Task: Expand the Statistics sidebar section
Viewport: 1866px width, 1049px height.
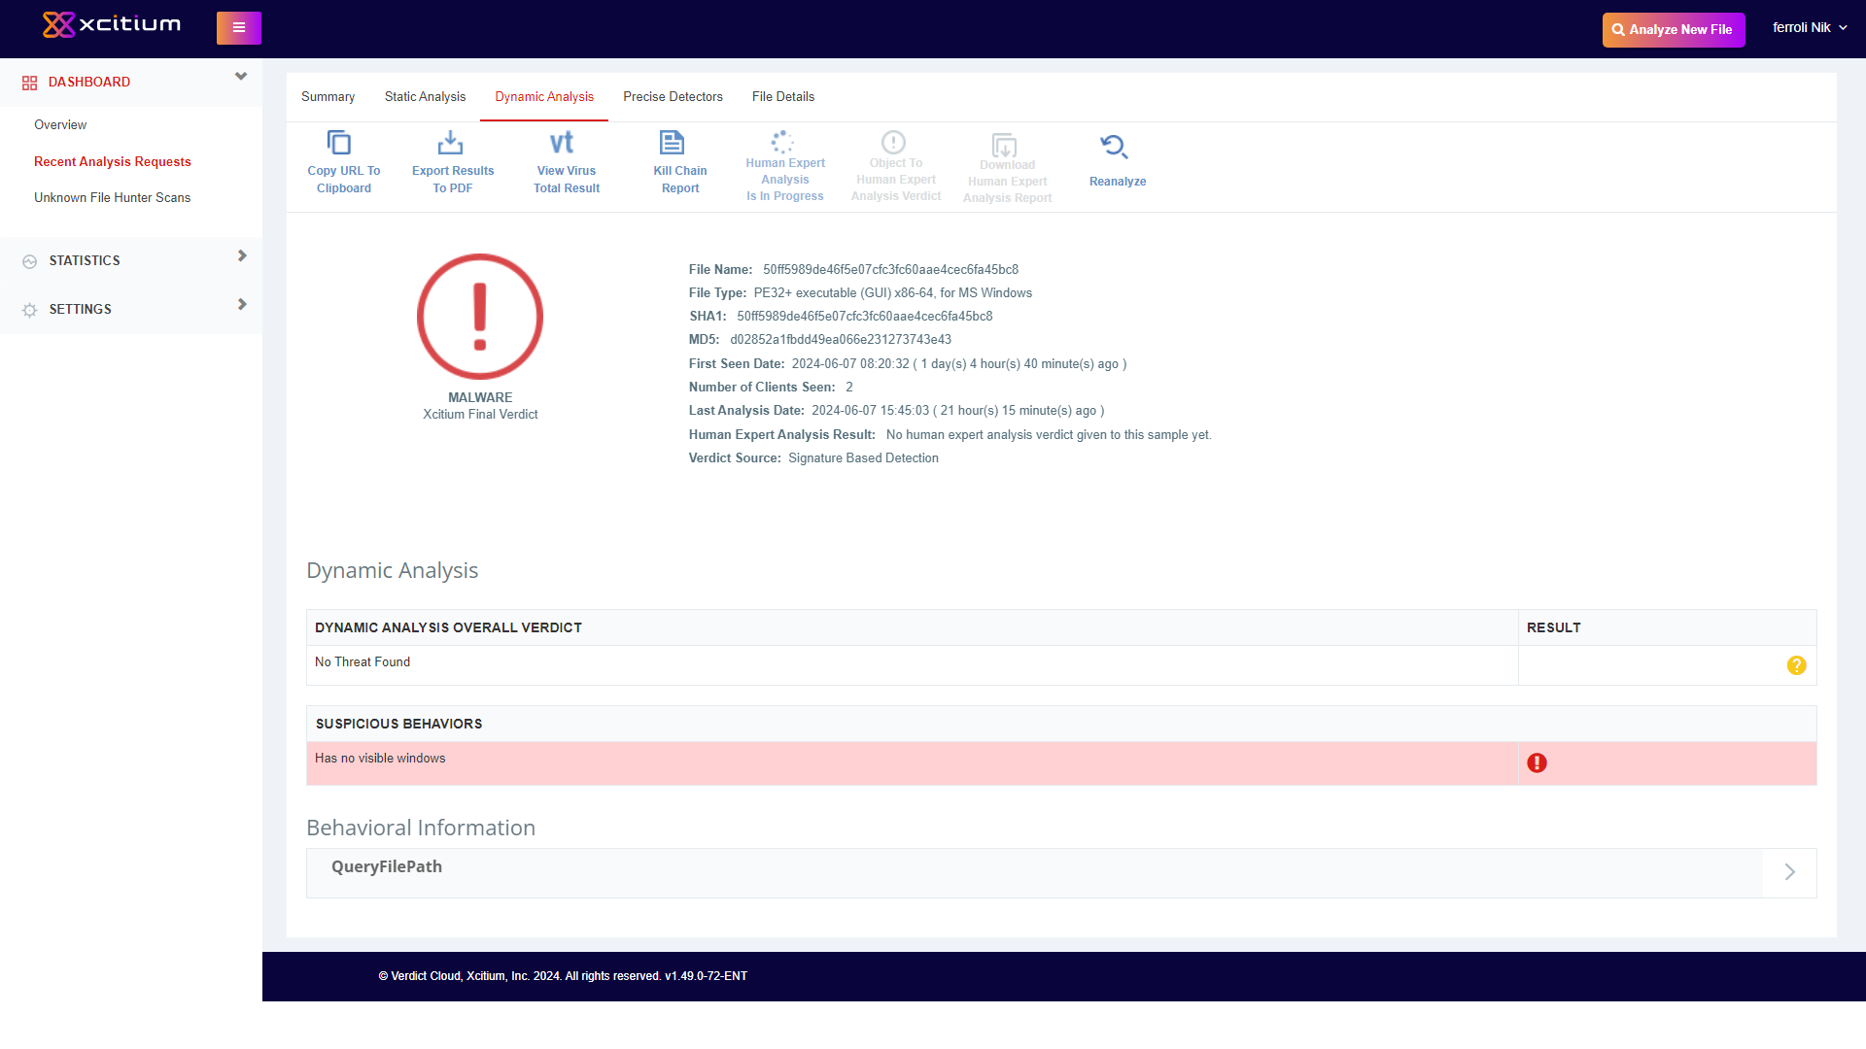Action: coord(242,256)
